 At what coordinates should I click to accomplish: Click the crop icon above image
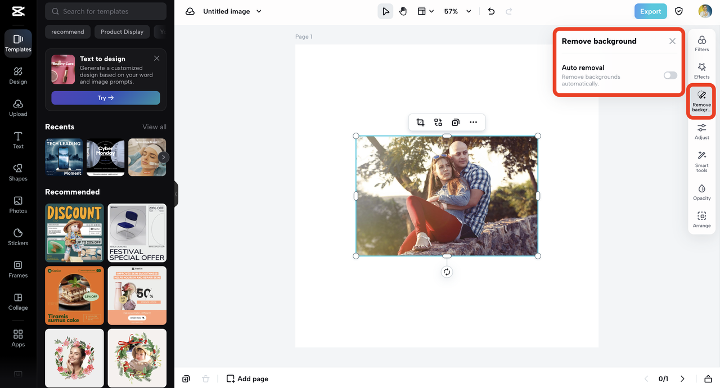click(x=420, y=122)
